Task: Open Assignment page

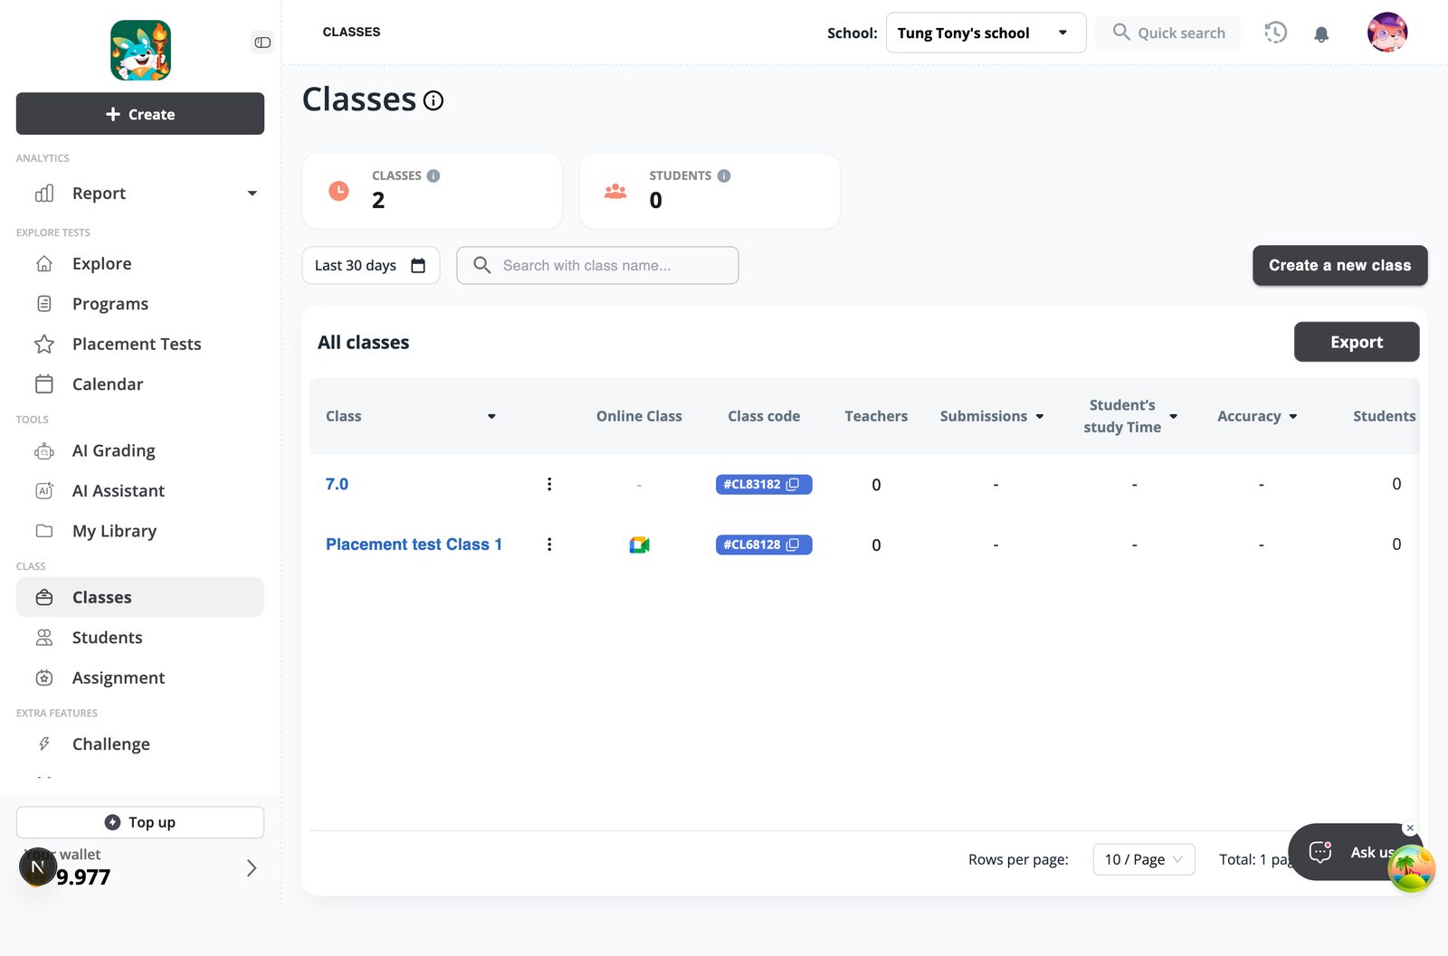Action: coord(140,677)
